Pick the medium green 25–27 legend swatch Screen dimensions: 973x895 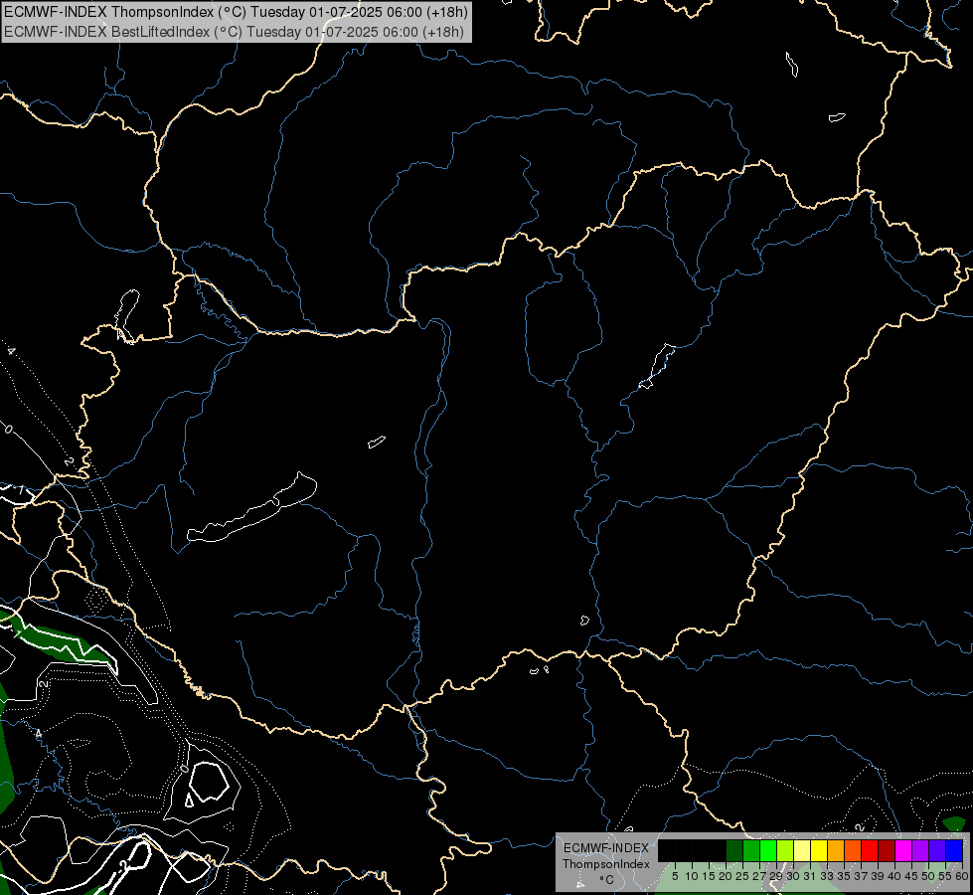tap(751, 851)
